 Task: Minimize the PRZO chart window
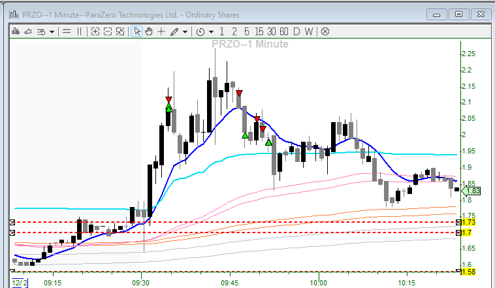pyautogui.click(x=437, y=14)
